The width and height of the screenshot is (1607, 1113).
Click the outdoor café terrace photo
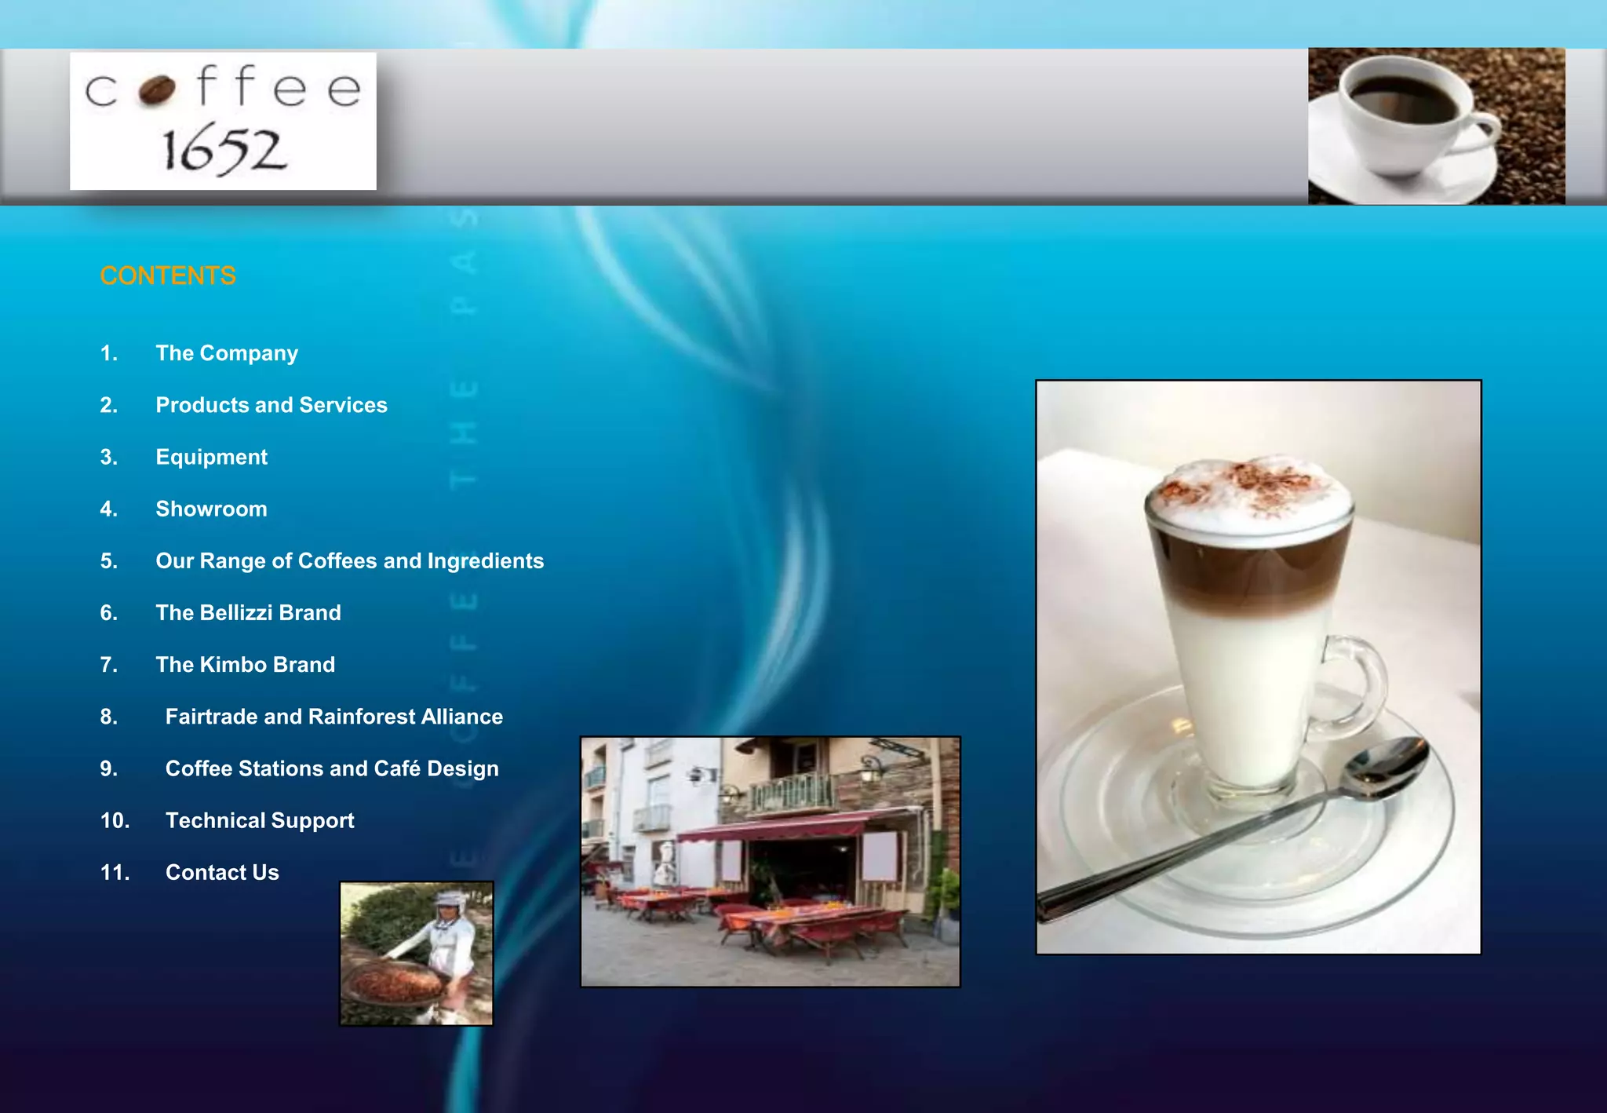click(x=770, y=861)
